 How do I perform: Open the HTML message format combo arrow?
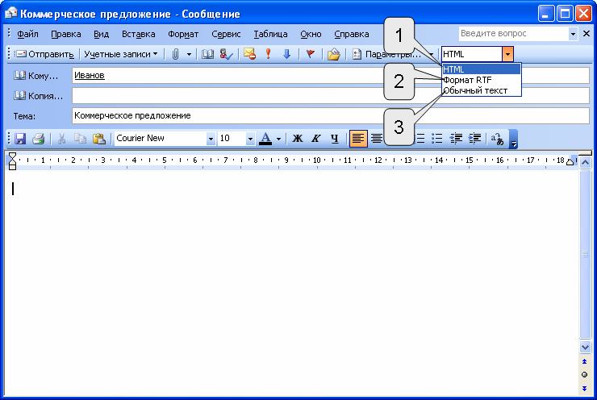pyautogui.click(x=507, y=54)
